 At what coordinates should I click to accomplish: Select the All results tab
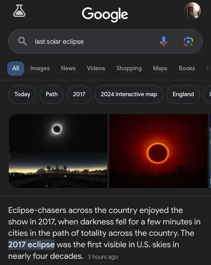pos(16,68)
